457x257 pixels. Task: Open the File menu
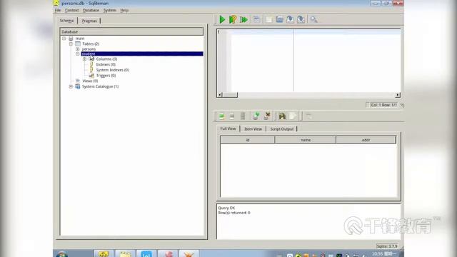tap(58, 10)
